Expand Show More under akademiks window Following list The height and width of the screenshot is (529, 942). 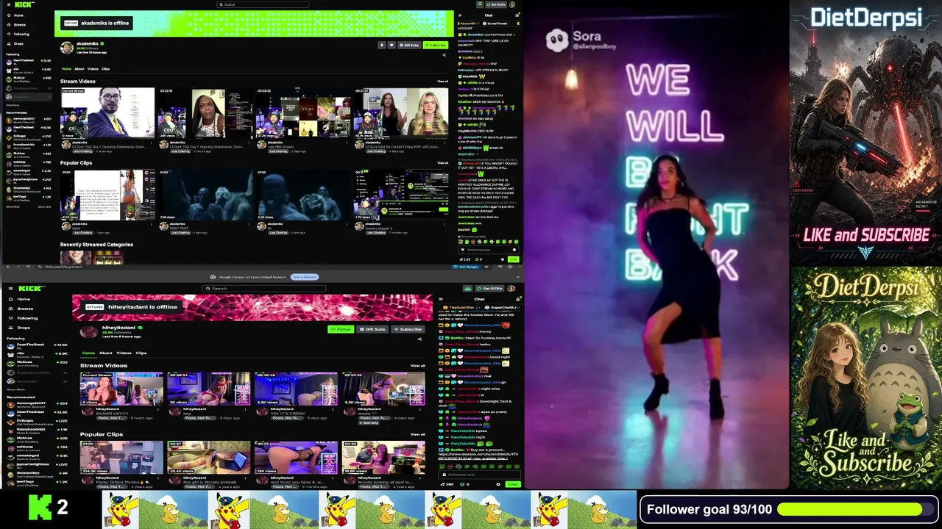tap(13, 105)
